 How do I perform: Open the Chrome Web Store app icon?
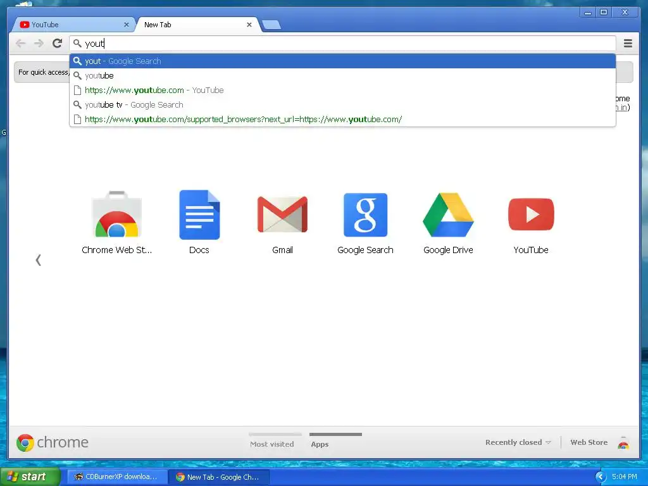pos(117,215)
